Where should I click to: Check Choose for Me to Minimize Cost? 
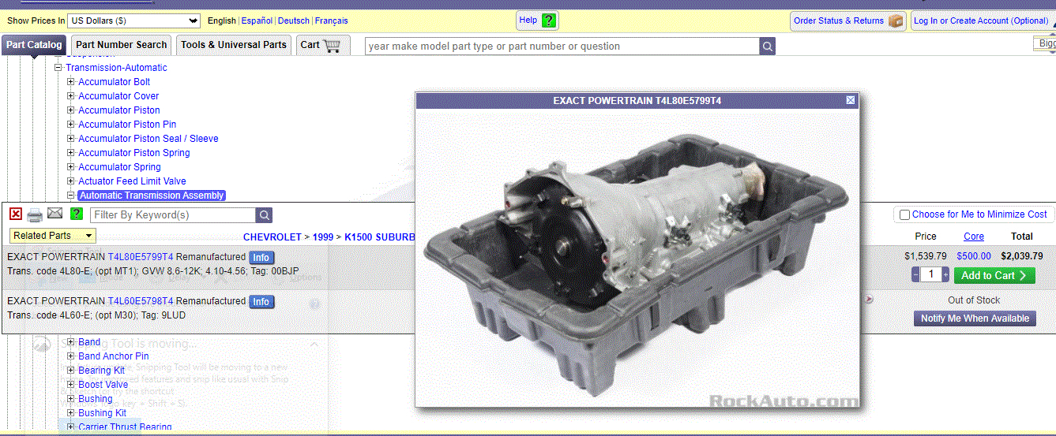(905, 214)
